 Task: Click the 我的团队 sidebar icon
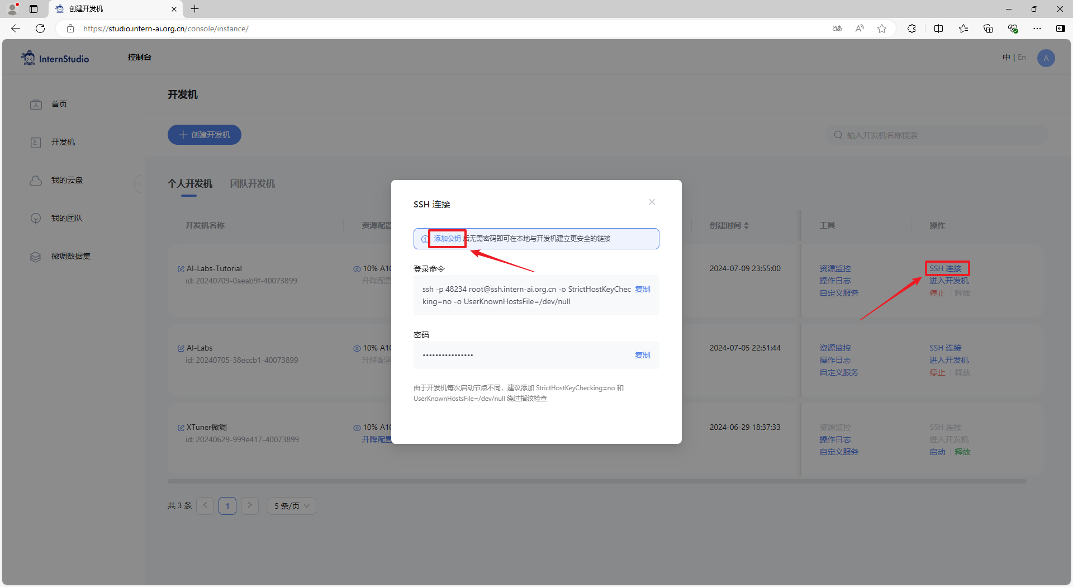click(36, 219)
